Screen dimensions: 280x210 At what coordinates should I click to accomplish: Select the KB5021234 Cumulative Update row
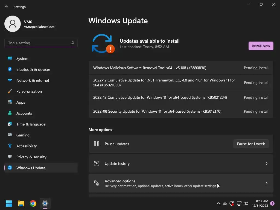pyautogui.click(x=181, y=97)
